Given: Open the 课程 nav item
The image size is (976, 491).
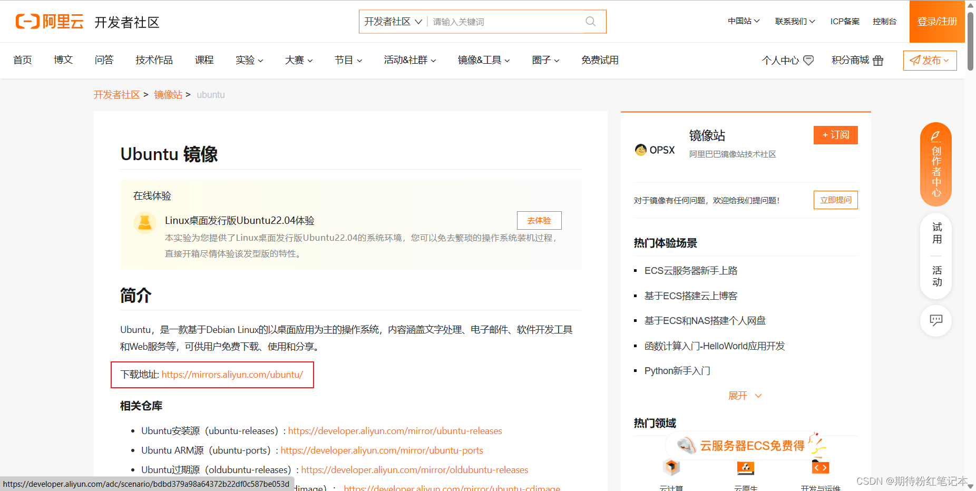Looking at the screenshot, I should 204,60.
